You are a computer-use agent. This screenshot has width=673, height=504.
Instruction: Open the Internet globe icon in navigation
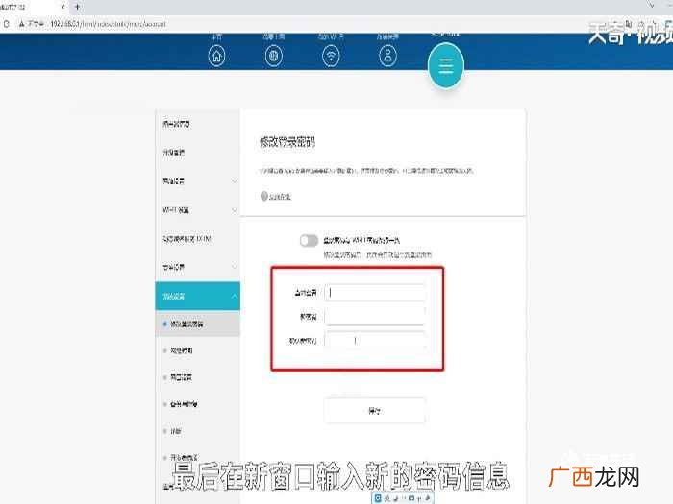[x=274, y=56]
